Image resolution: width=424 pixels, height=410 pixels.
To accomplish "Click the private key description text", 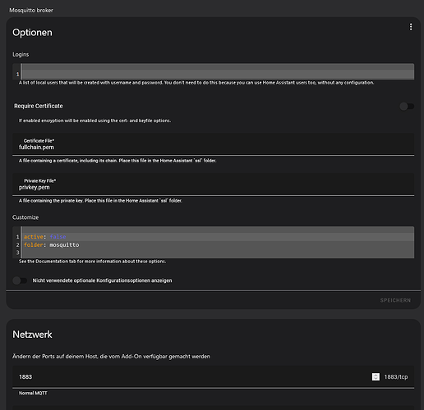I will point(100,201).
